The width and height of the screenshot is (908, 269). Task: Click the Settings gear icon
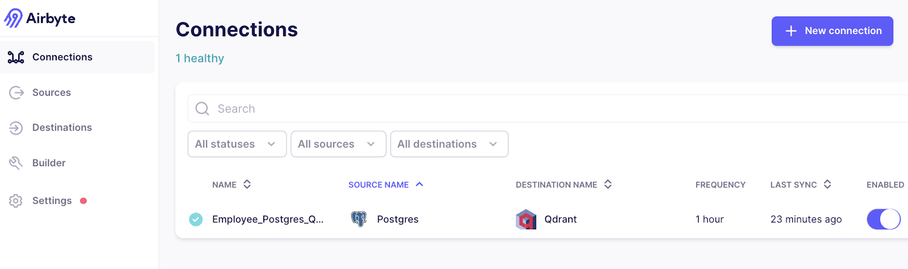16,201
